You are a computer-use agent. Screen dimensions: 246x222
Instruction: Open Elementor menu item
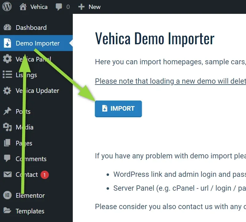click(30, 196)
